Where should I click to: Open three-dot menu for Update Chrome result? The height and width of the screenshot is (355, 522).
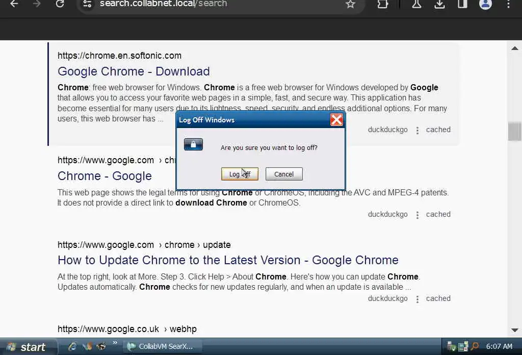click(417, 299)
